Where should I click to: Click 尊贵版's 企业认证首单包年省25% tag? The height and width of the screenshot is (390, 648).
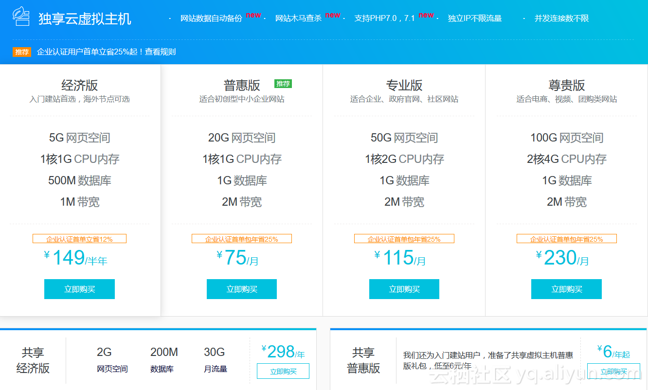567,239
